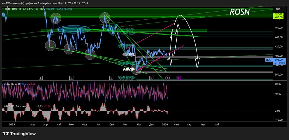Screen dimensions: 289x140
Task: Select the 487,15 price label
Action: tap(279, 14)
